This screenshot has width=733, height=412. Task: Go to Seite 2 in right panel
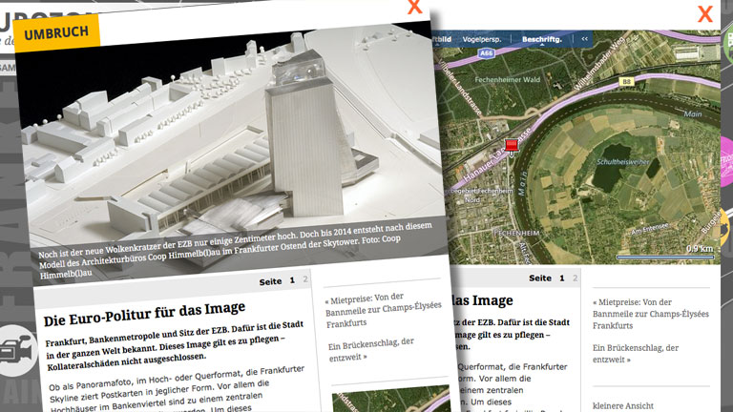click(575, 278)
